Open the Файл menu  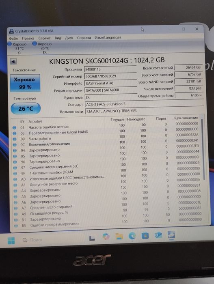coord(13,39)
